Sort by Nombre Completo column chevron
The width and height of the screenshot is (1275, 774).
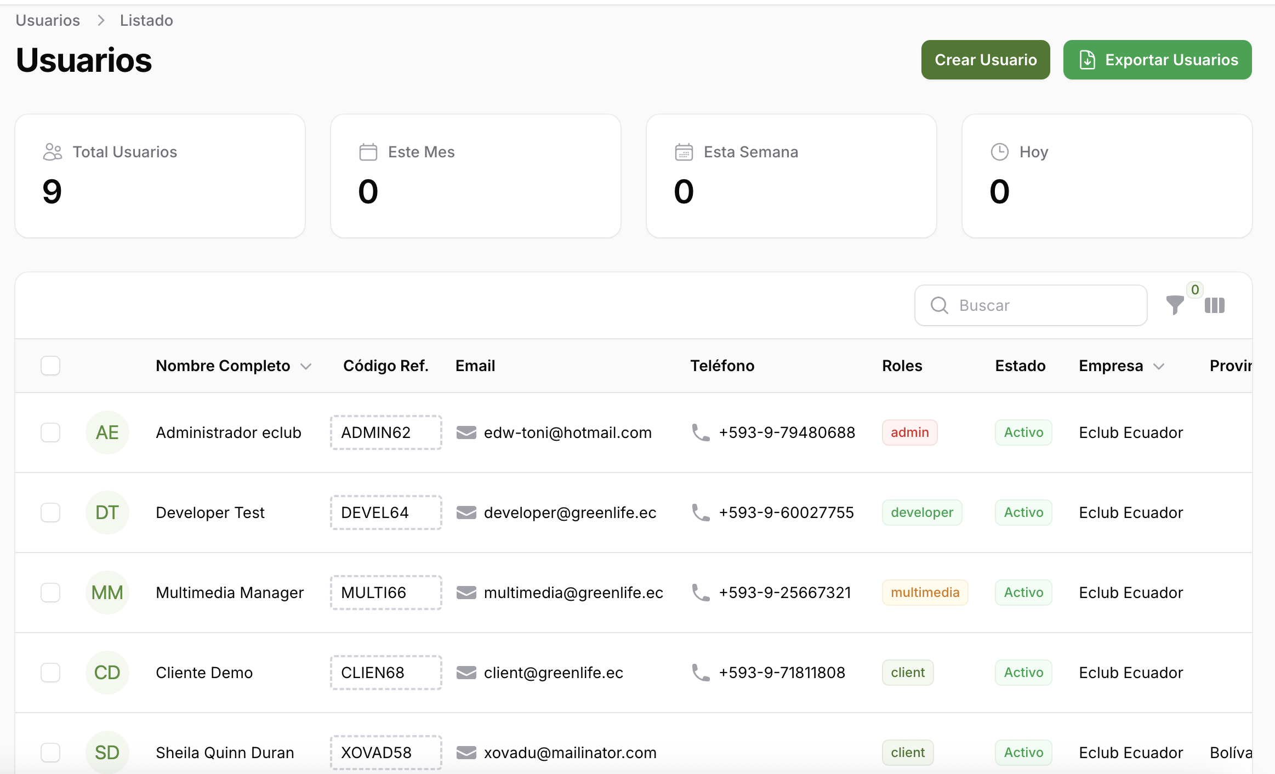coord(306,366)
